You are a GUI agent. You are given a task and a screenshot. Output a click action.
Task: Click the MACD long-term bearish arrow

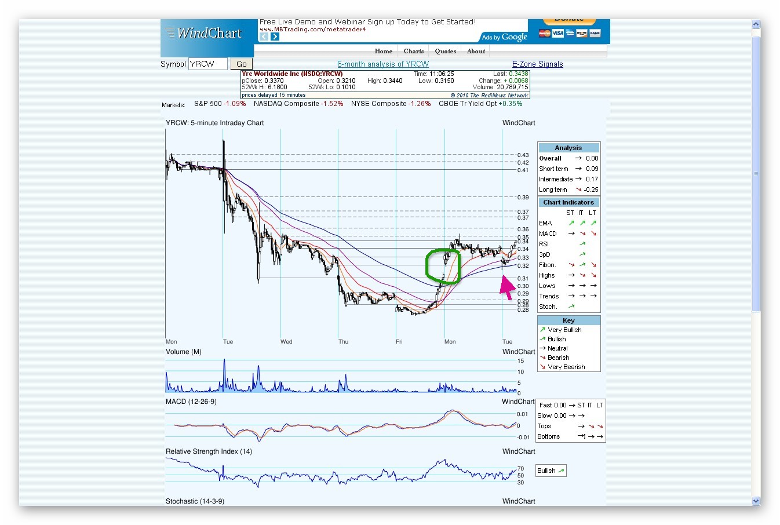592,233
